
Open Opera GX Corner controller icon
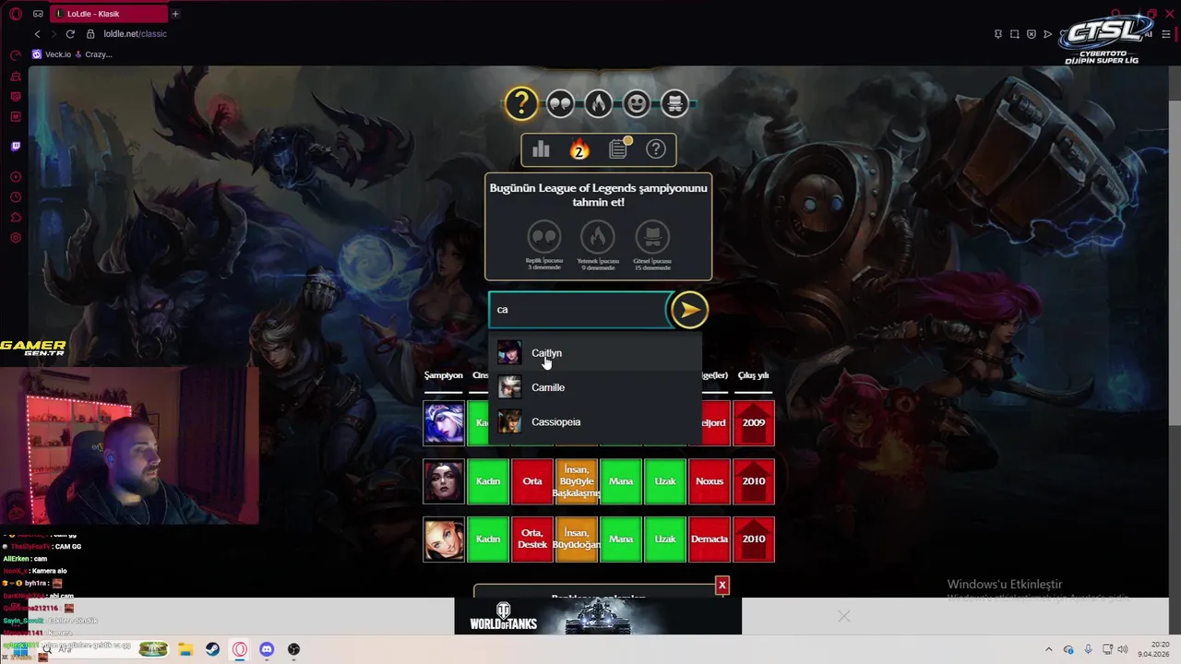(38, 14)
